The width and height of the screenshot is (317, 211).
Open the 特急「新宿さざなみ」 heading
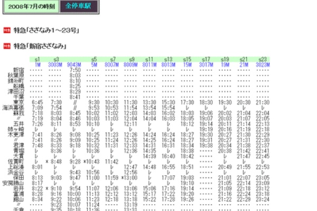coord(40,46)
